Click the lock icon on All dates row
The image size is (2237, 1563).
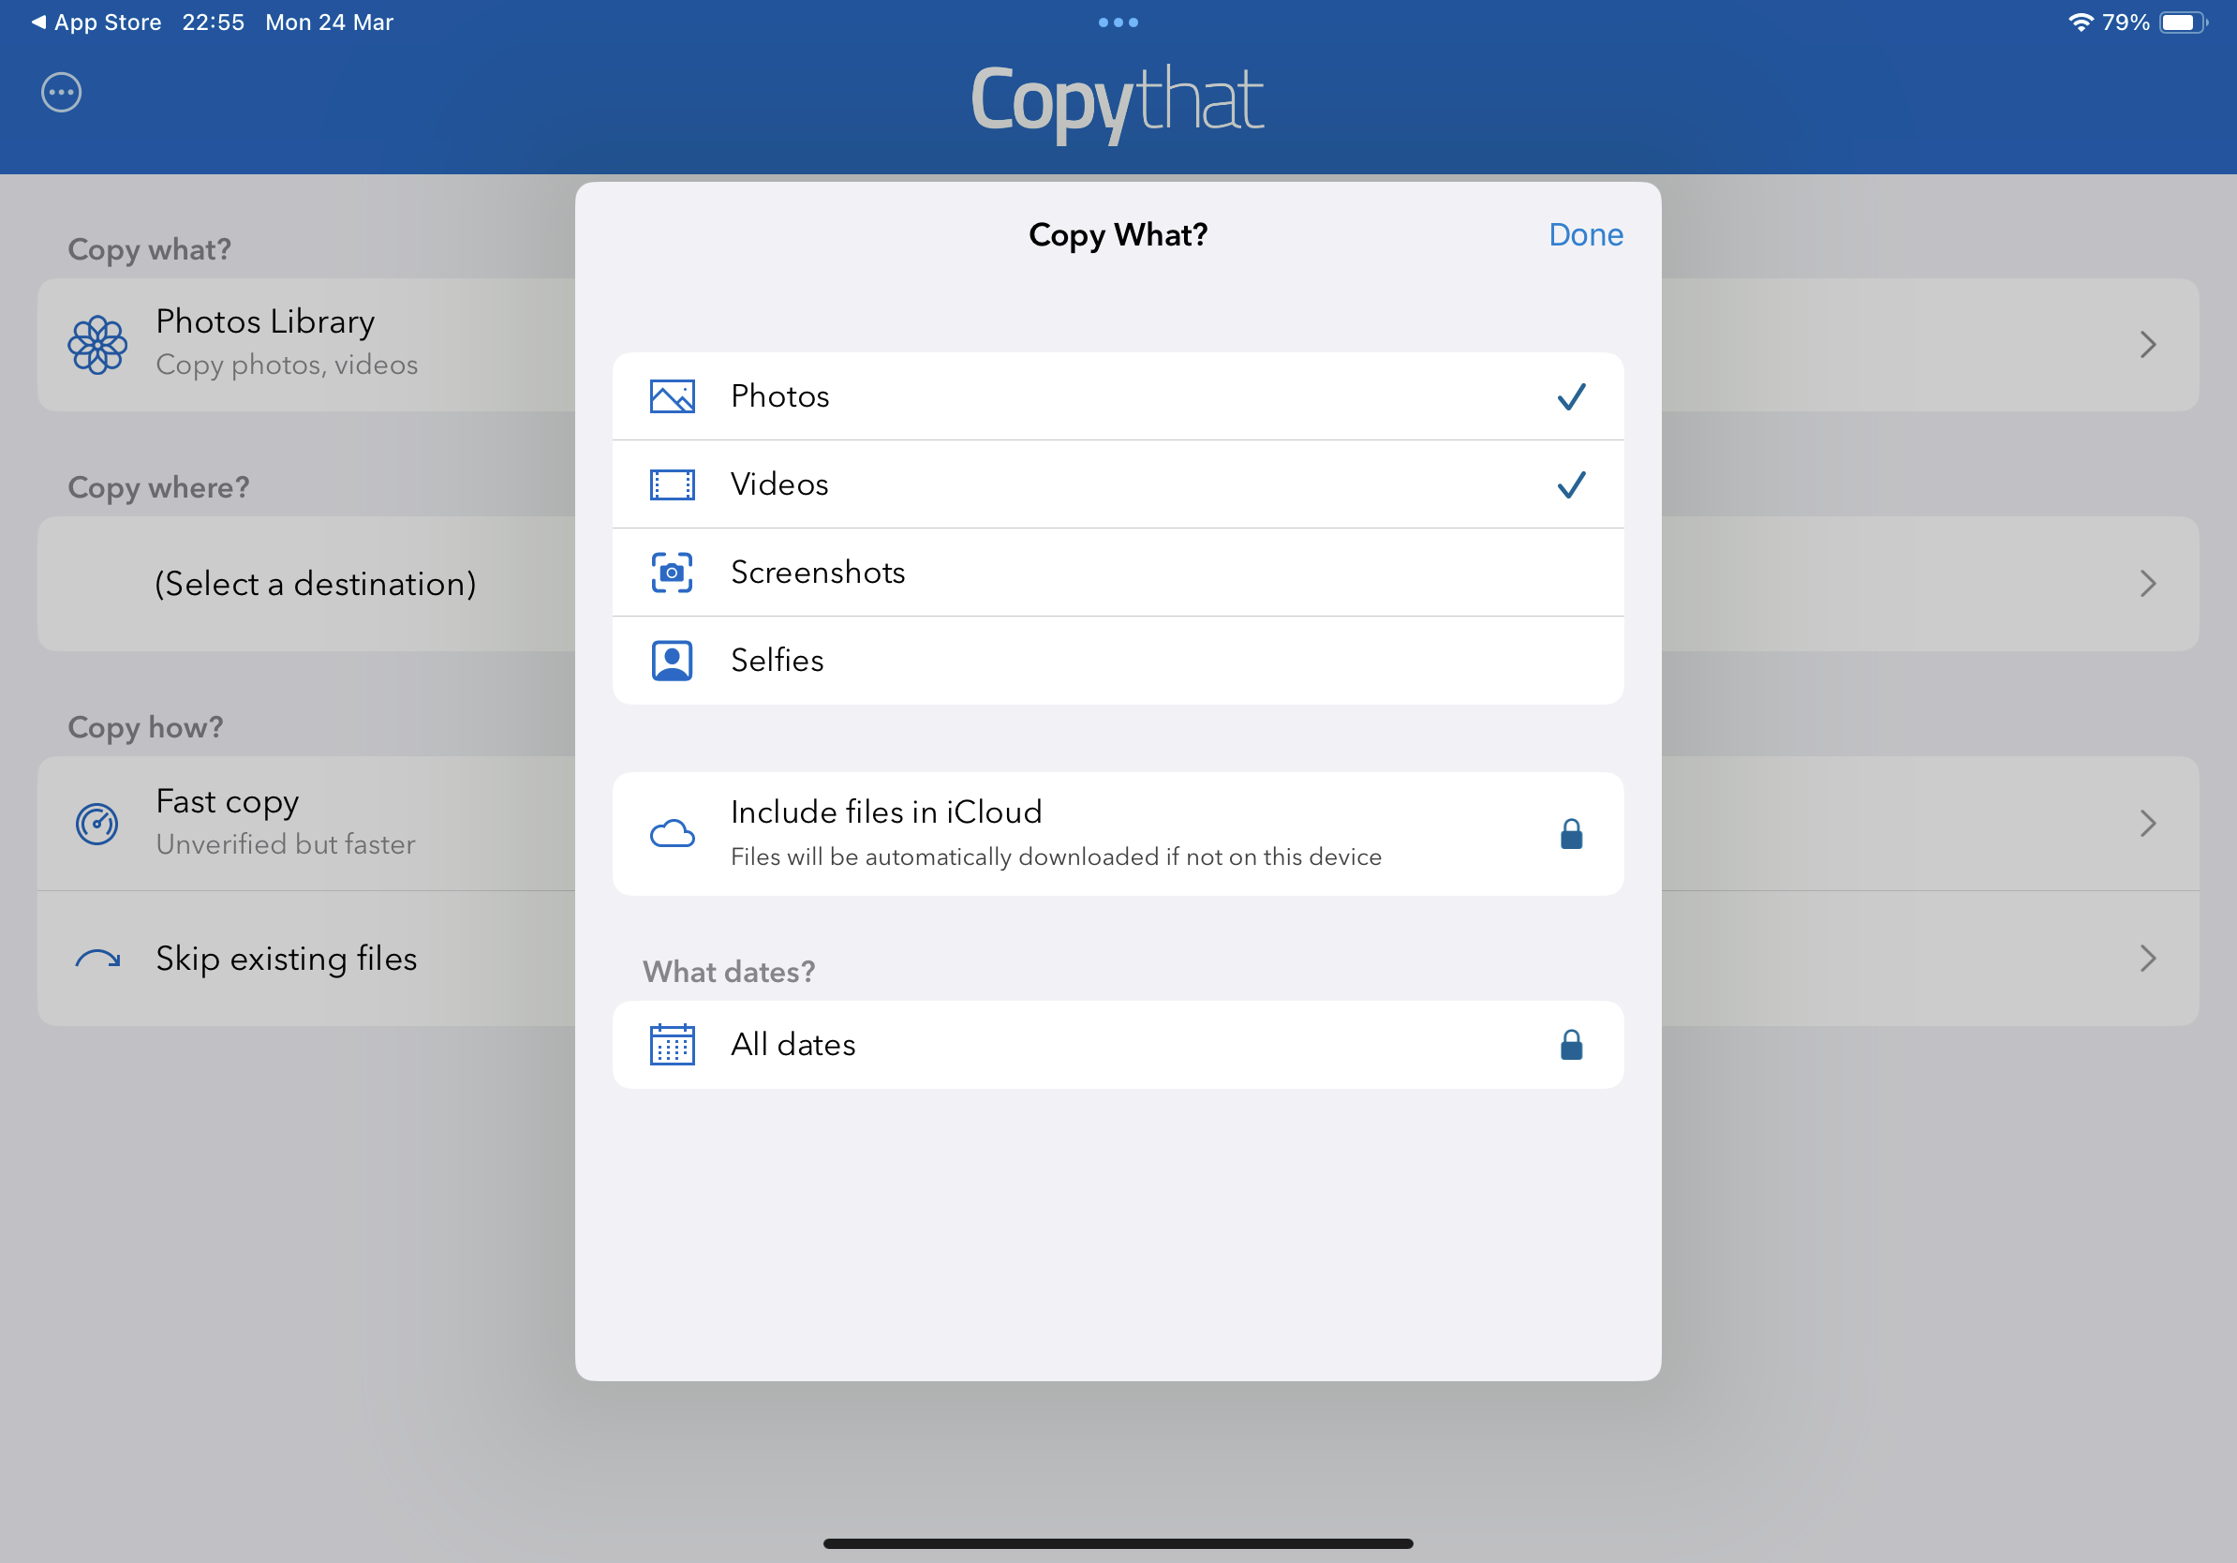(x=1571, y=1045)
